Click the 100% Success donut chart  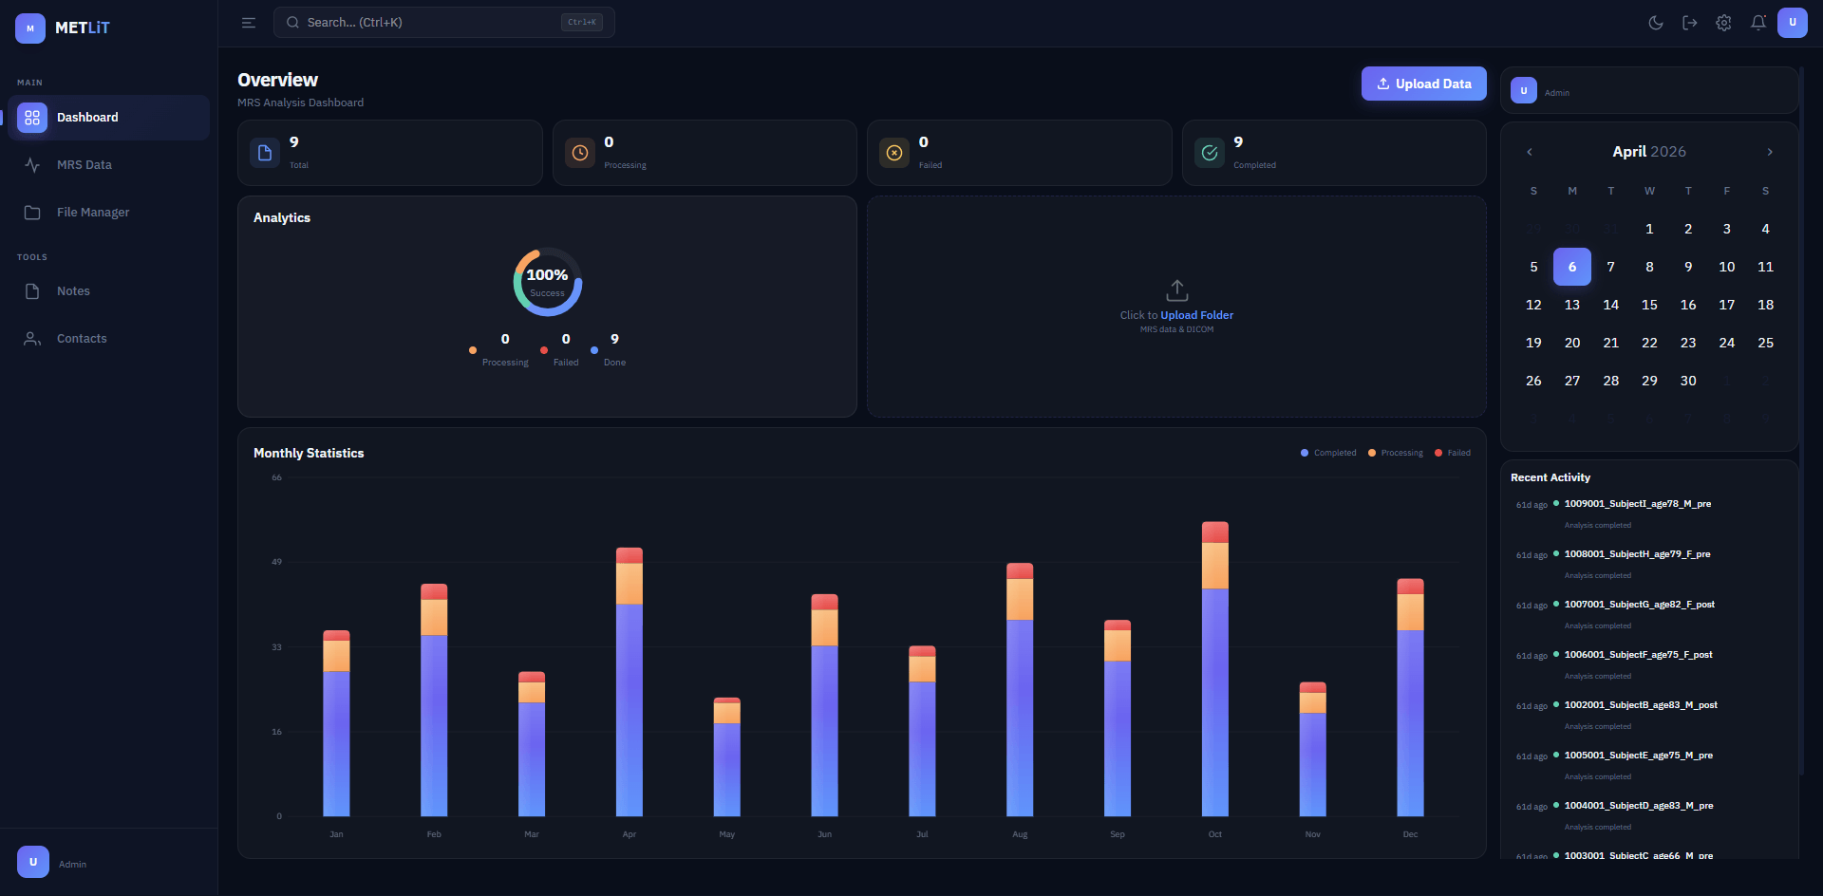click(547, 281)
